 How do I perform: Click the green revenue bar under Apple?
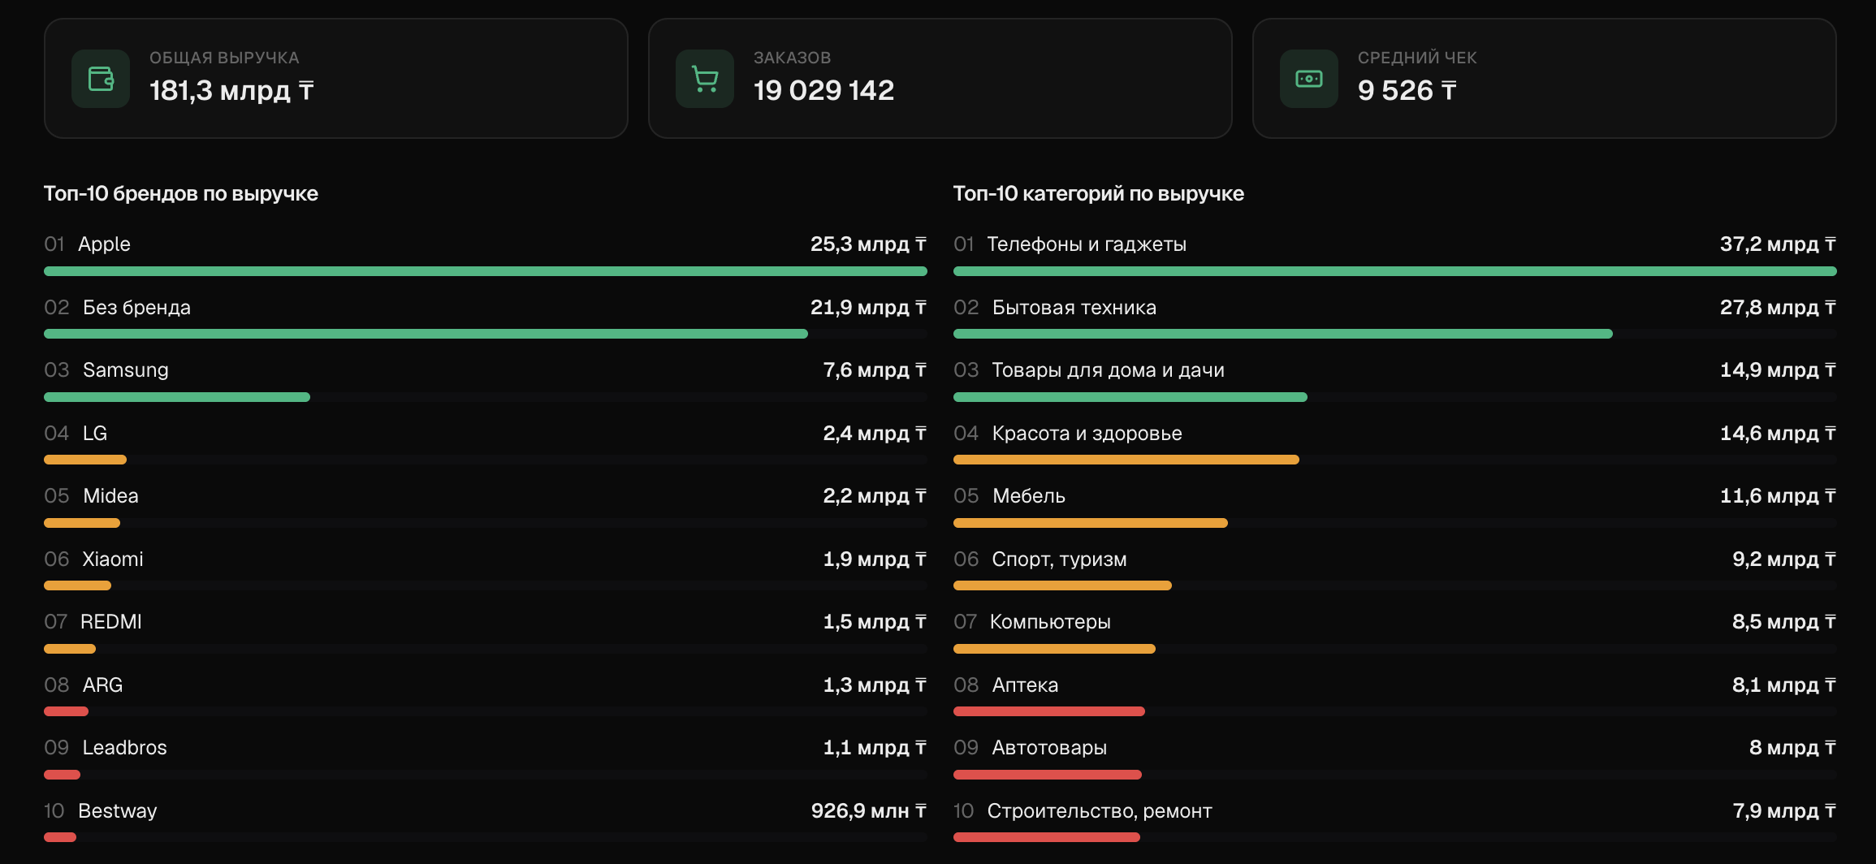(486, 271)
